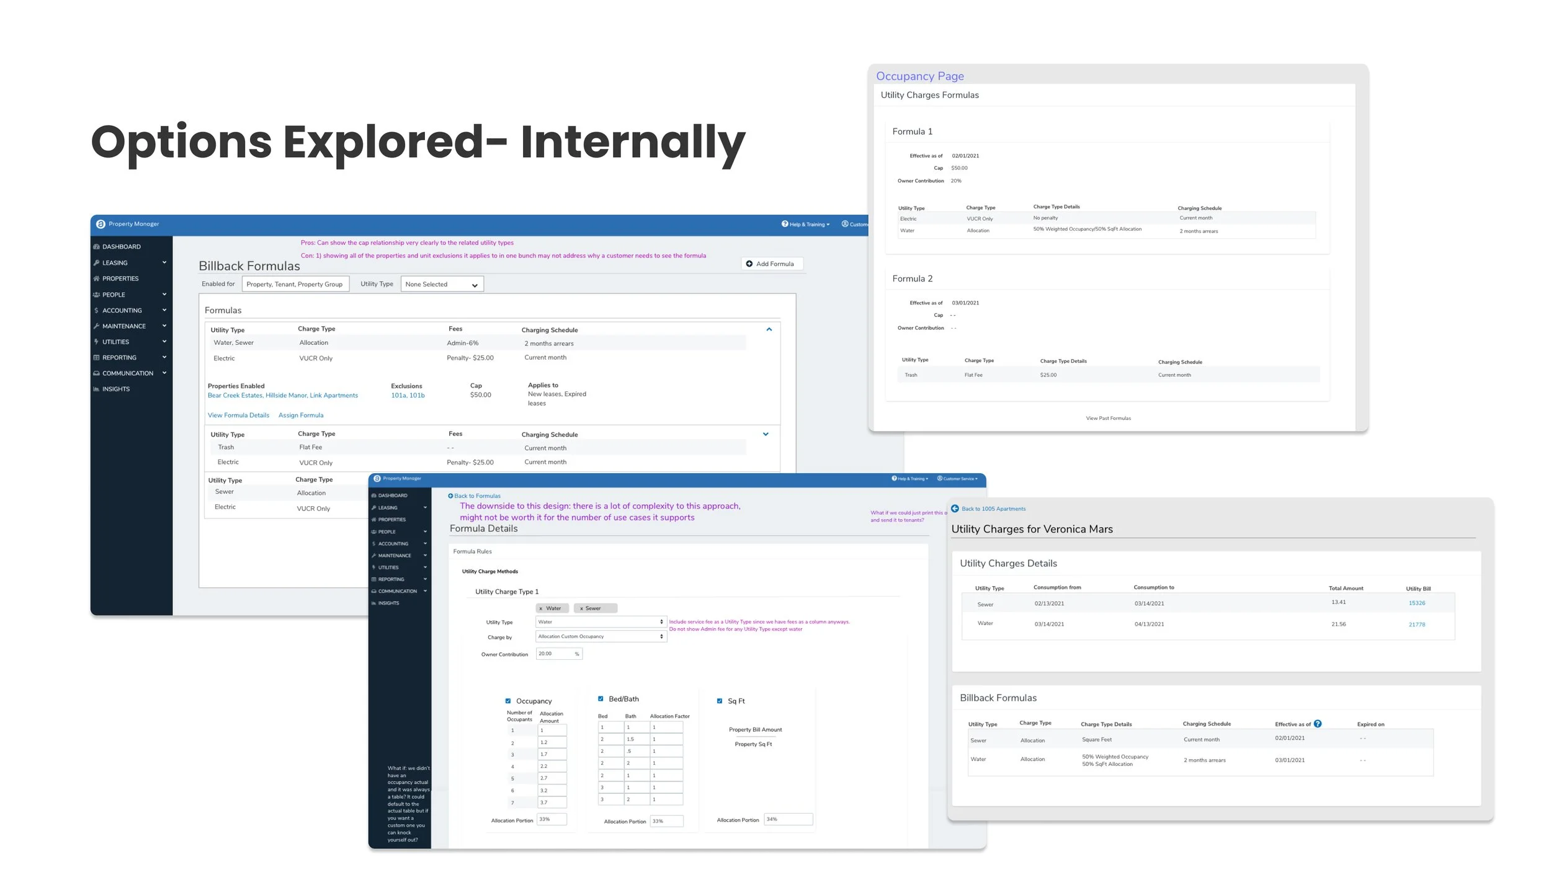The height and width of the screenshot is (872, 1551).
Task: Open the Utility Type None Selected dropdown
Action: (x=442, y=285)
